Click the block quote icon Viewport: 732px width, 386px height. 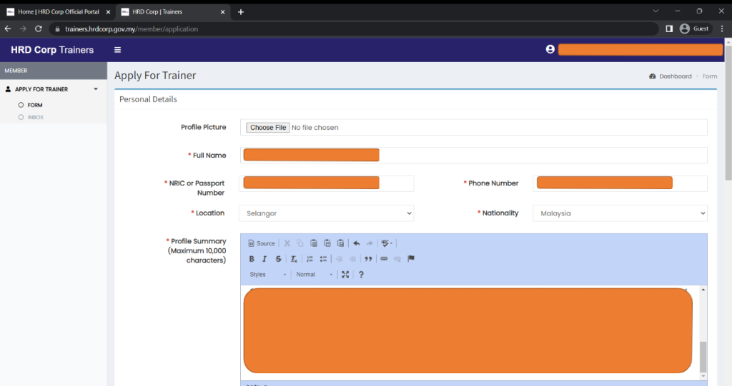pos(369,259)
